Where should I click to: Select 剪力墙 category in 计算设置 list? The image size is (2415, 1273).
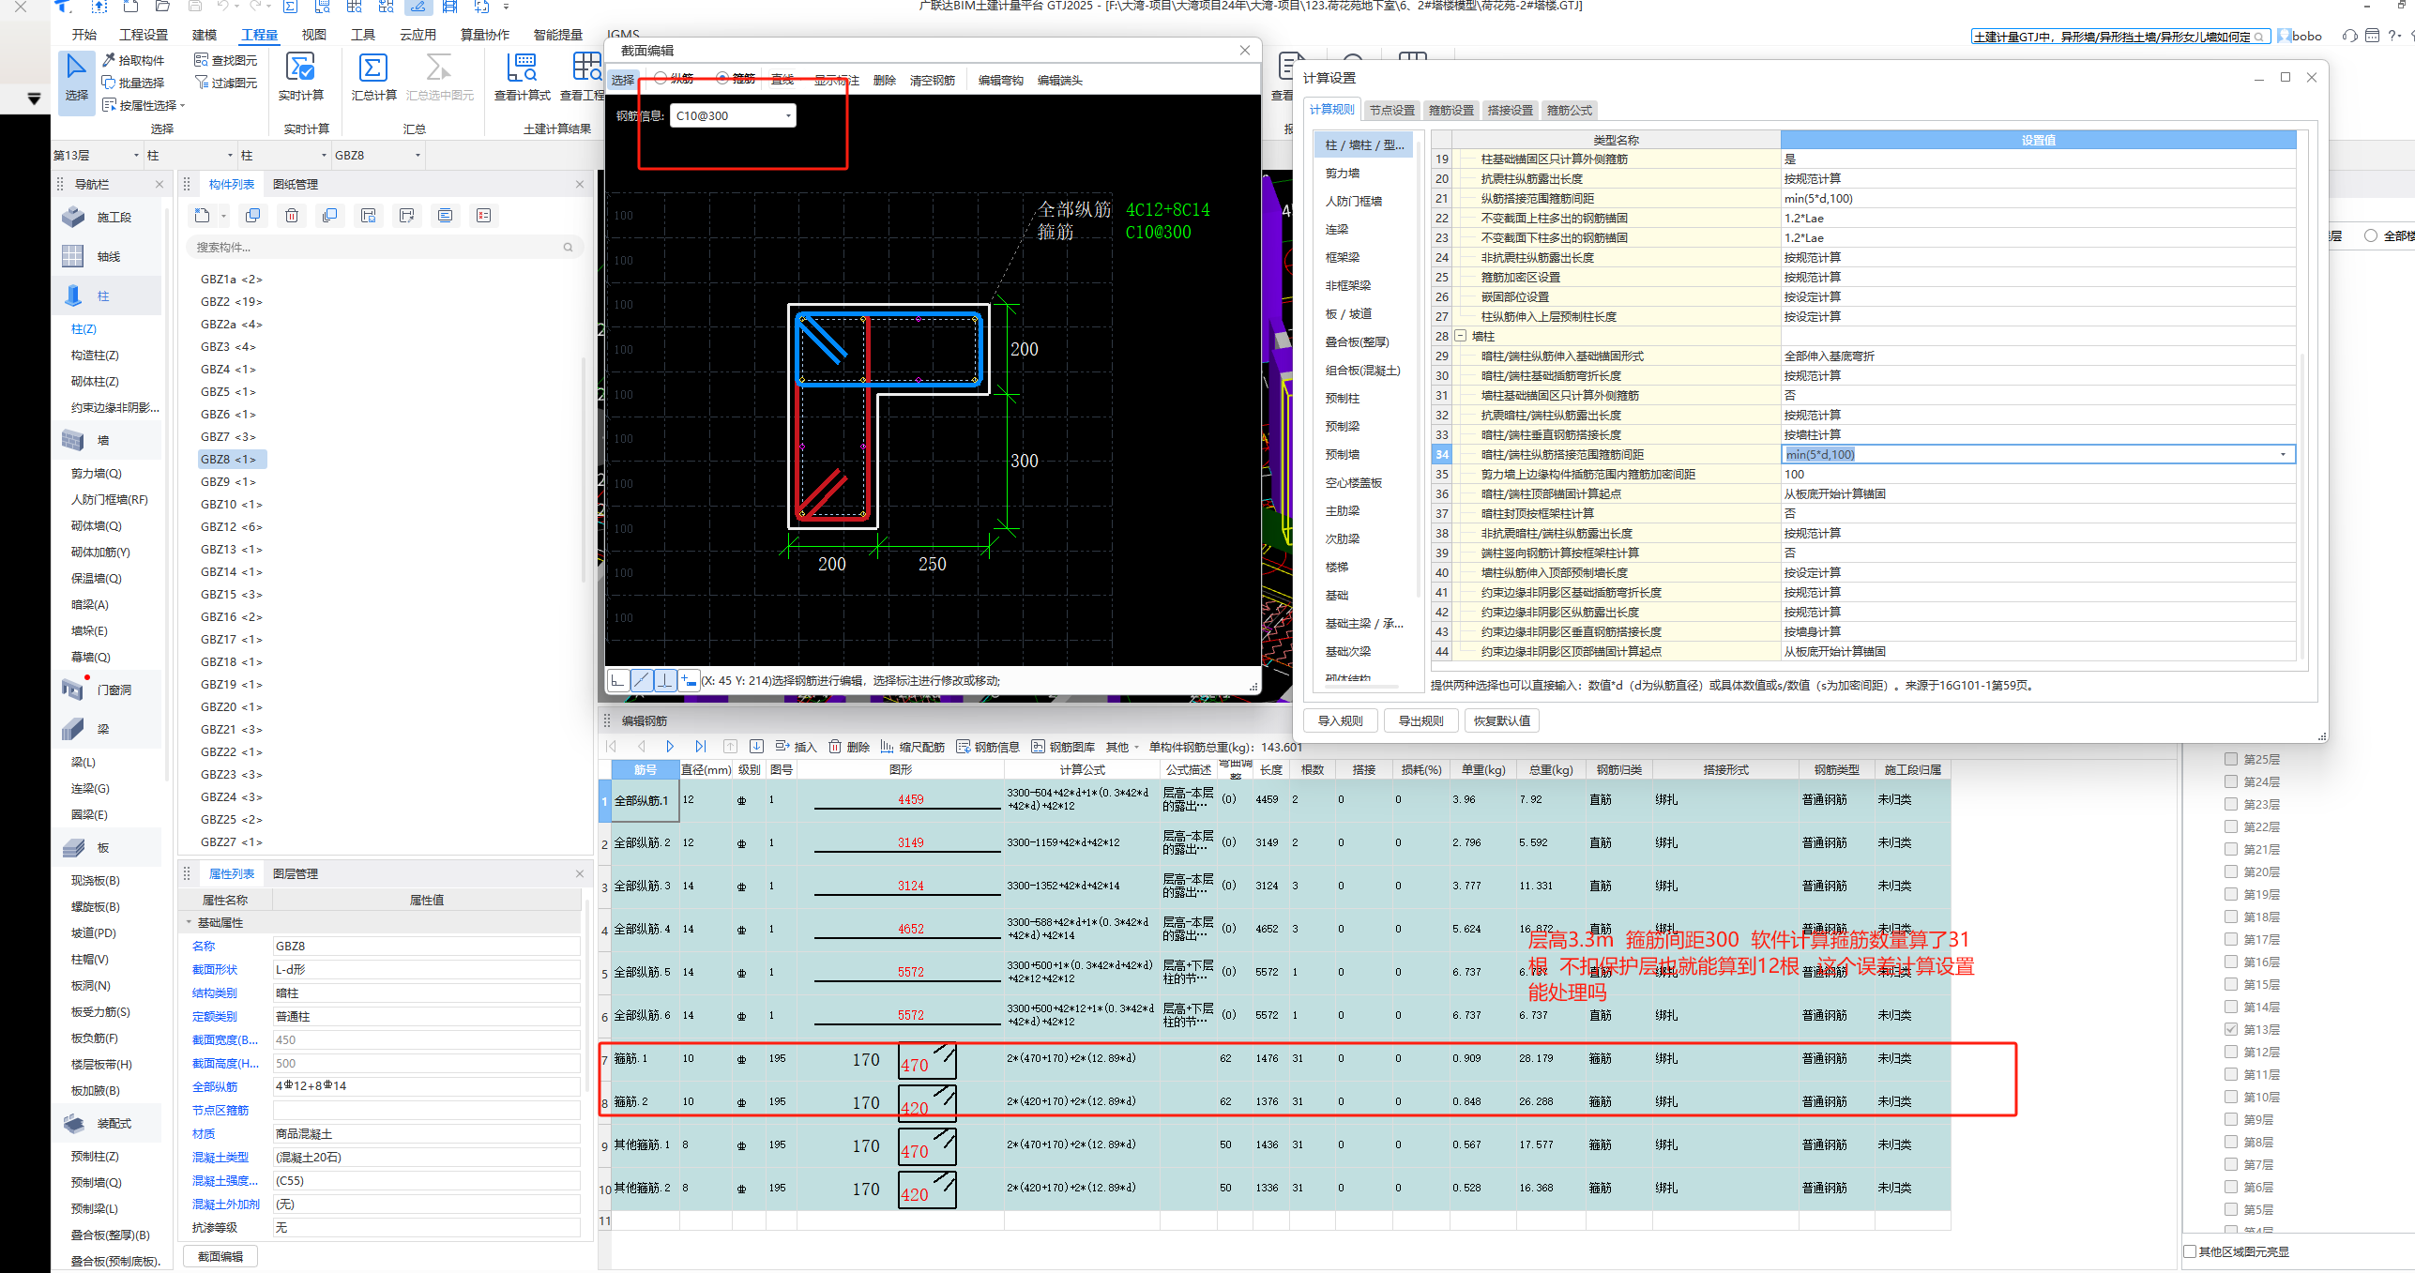pyautogui.click(x=1343, y=174)
